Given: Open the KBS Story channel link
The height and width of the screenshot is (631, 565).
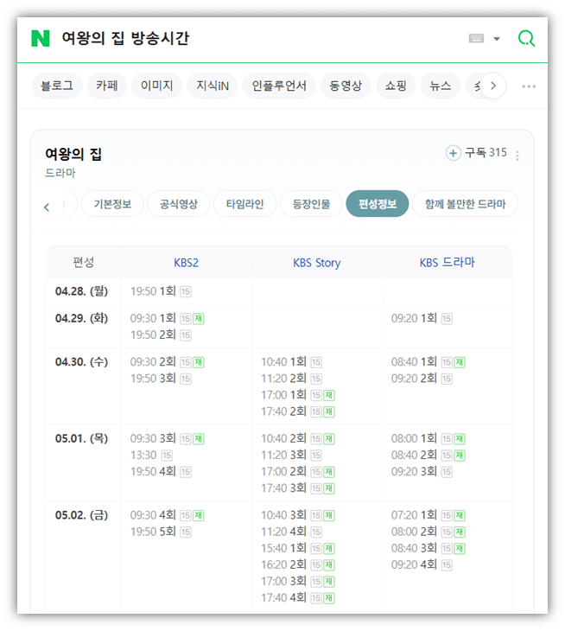Looking at the screenshot, I should (317, 263).
